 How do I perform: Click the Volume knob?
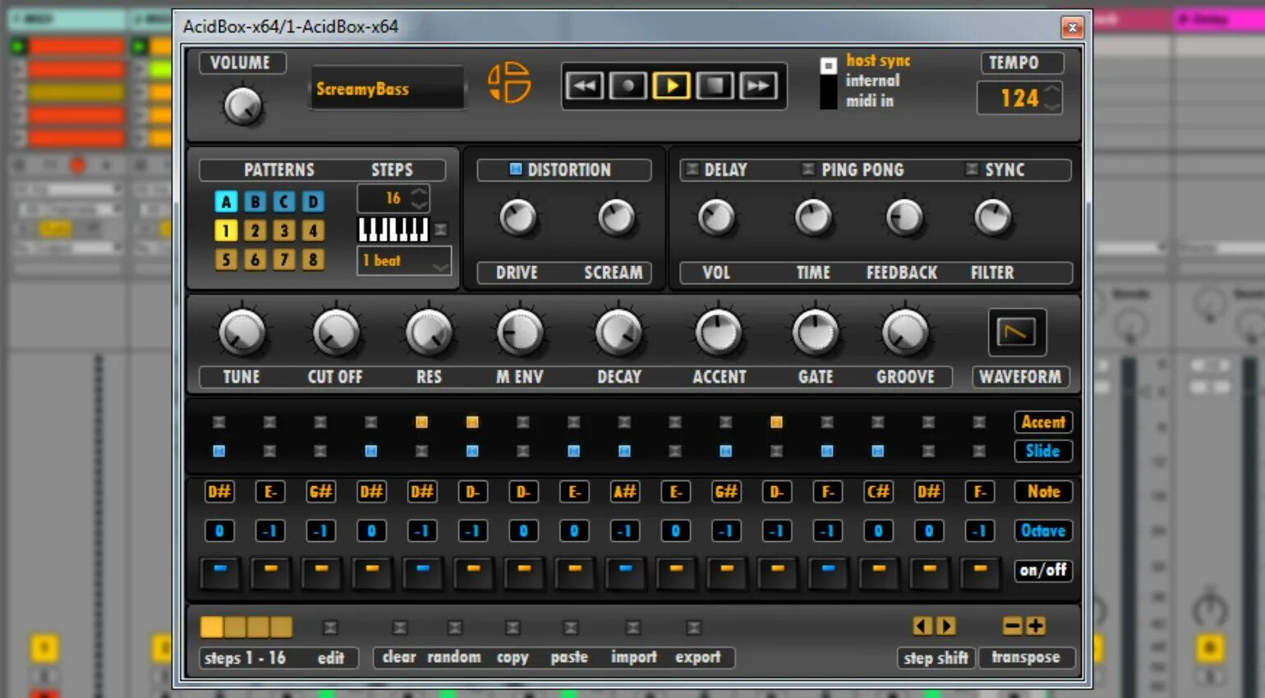point(243,107)
